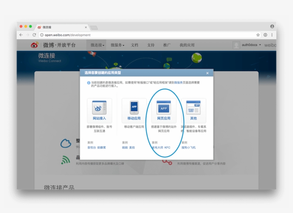
Task: Open the 微服务 link in dialog notice
Action: (x=178, y=83)
